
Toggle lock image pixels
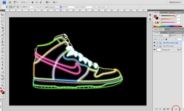click(x=162, y=39)
